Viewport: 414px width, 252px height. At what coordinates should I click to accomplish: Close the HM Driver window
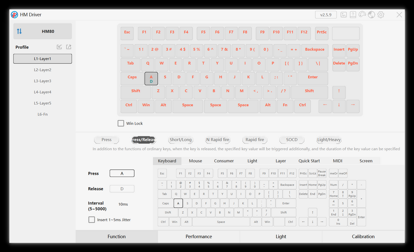(399, 15)
